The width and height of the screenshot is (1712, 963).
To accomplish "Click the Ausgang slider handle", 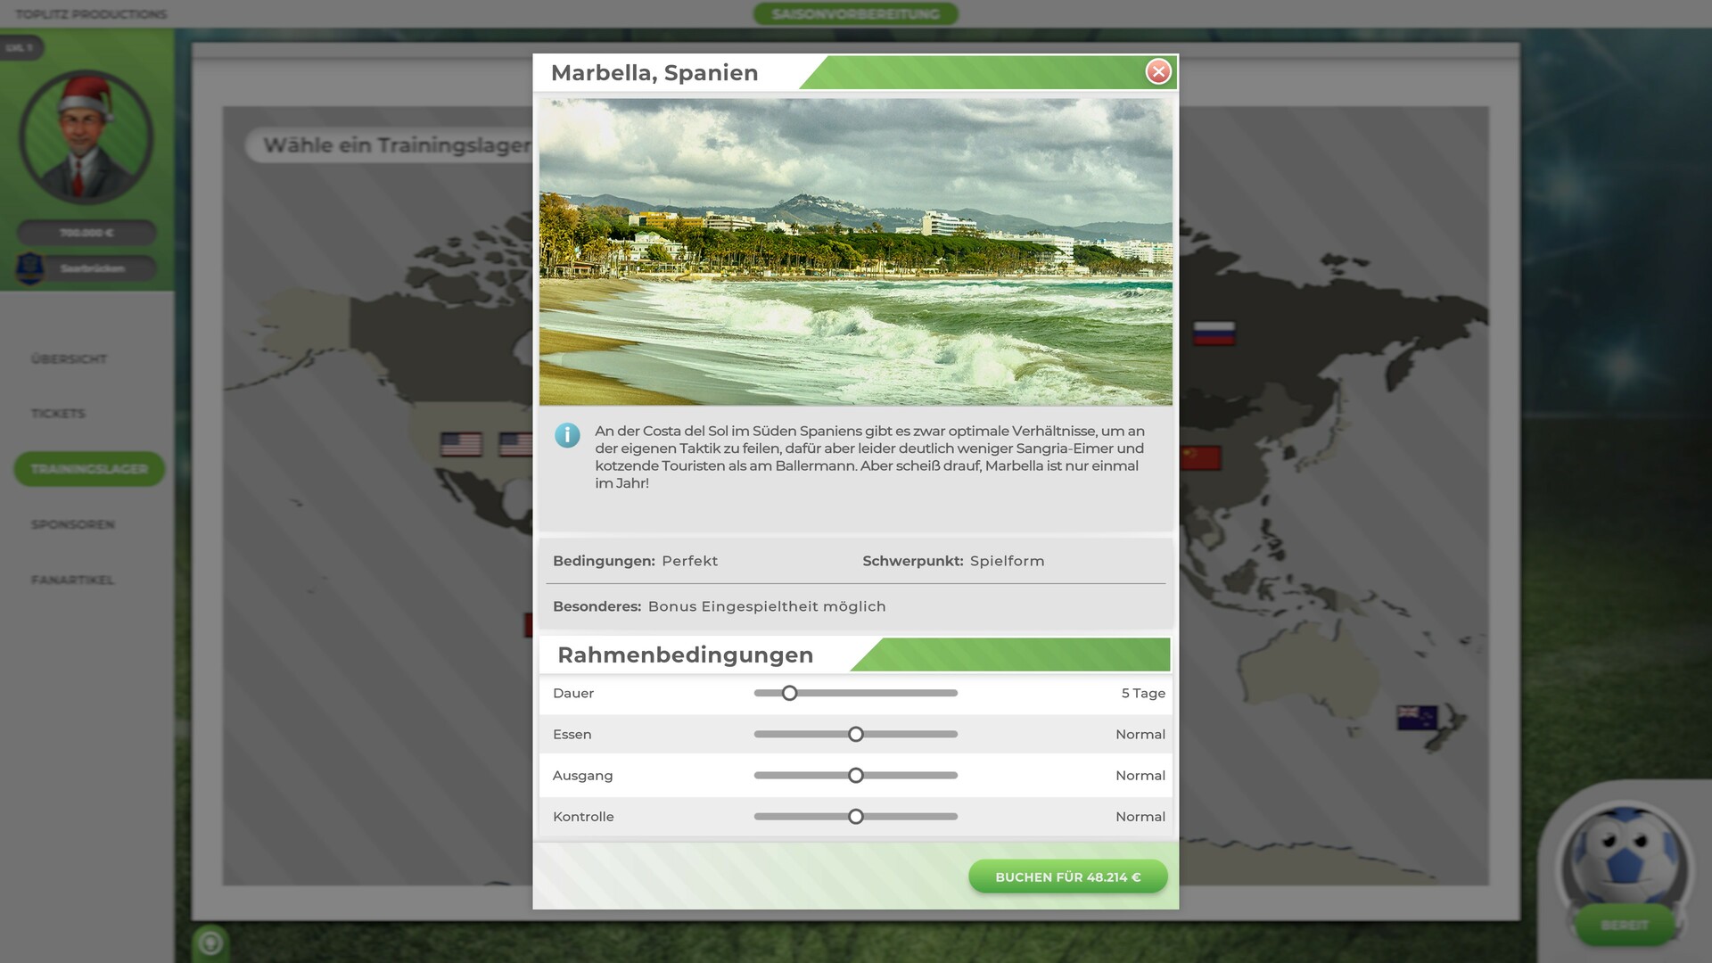I will click(x=855, y=776).
